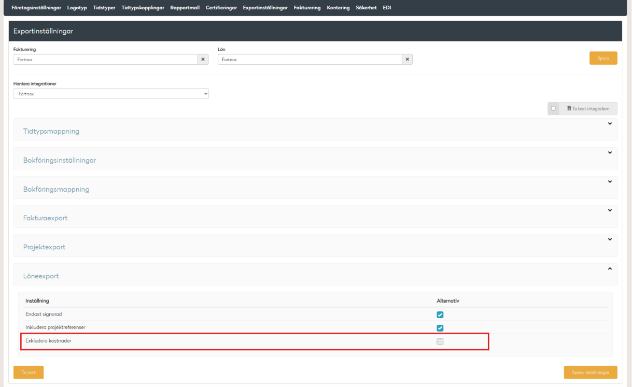Collapse the Löneexport section chevron
The image size is (632, 387).
[x=610, y=268]
